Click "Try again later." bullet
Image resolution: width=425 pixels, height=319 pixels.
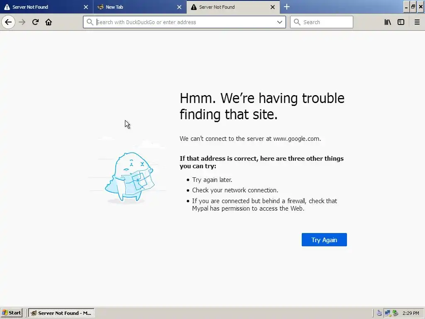pyautogui.click(x=212, y=180)
